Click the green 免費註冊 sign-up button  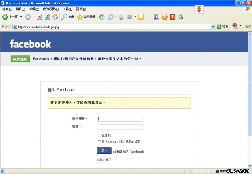pyautogui.click(x=20, y=59)
